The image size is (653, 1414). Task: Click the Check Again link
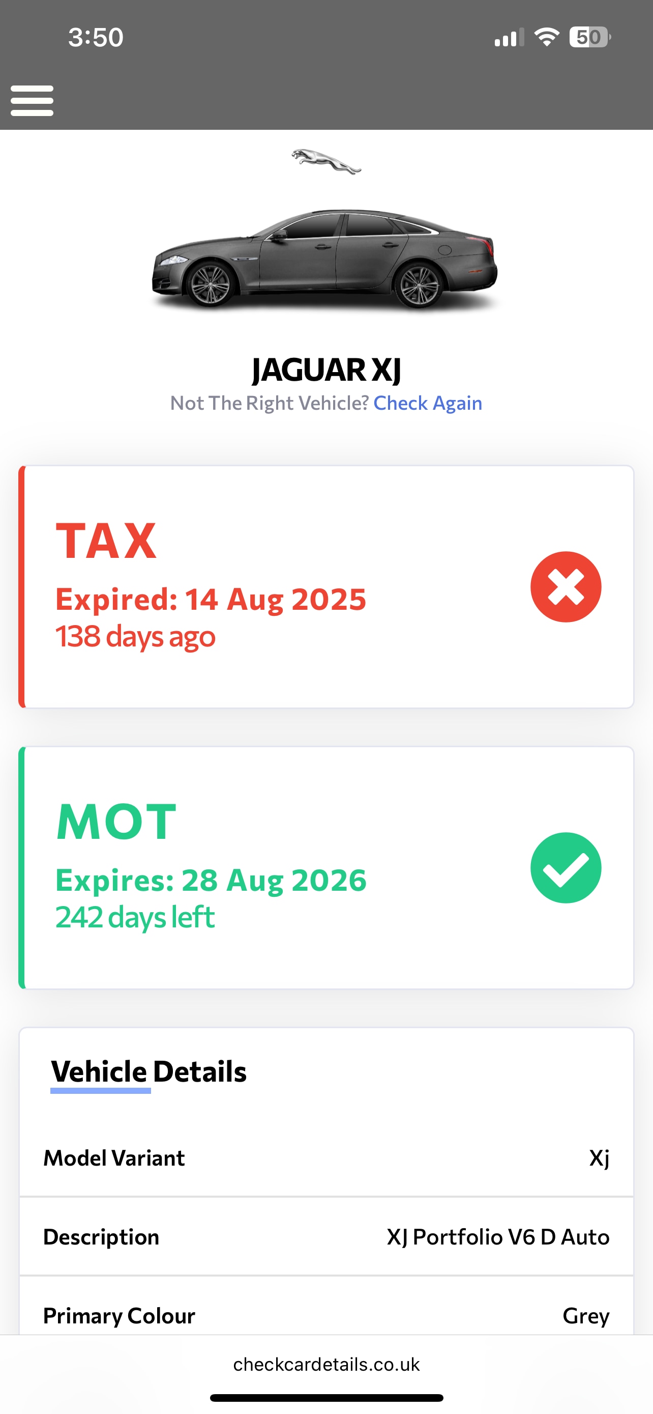[428, 403]
